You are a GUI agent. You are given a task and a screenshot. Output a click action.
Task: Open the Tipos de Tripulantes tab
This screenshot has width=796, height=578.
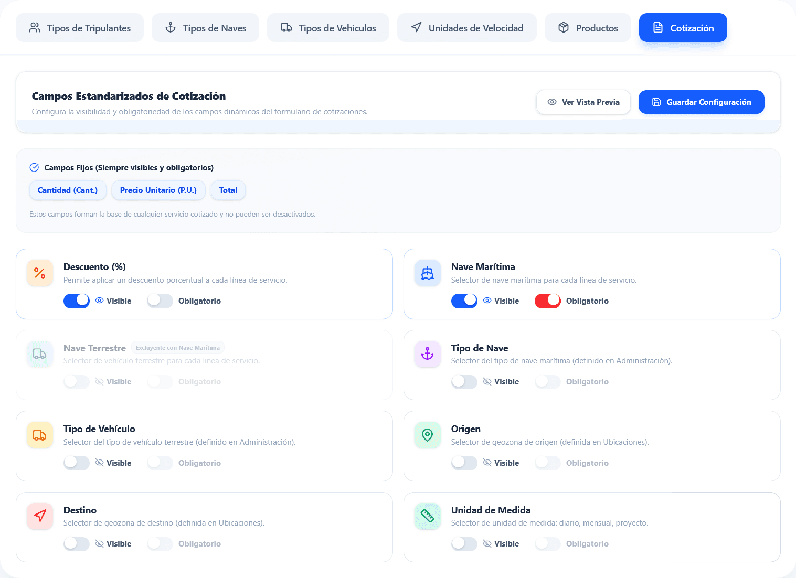80,28
